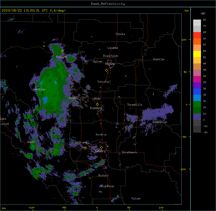Click the dark gray -10 to -30 dBZ swatch
Viewport: 216px width, 211px height.
click(197, 129)
